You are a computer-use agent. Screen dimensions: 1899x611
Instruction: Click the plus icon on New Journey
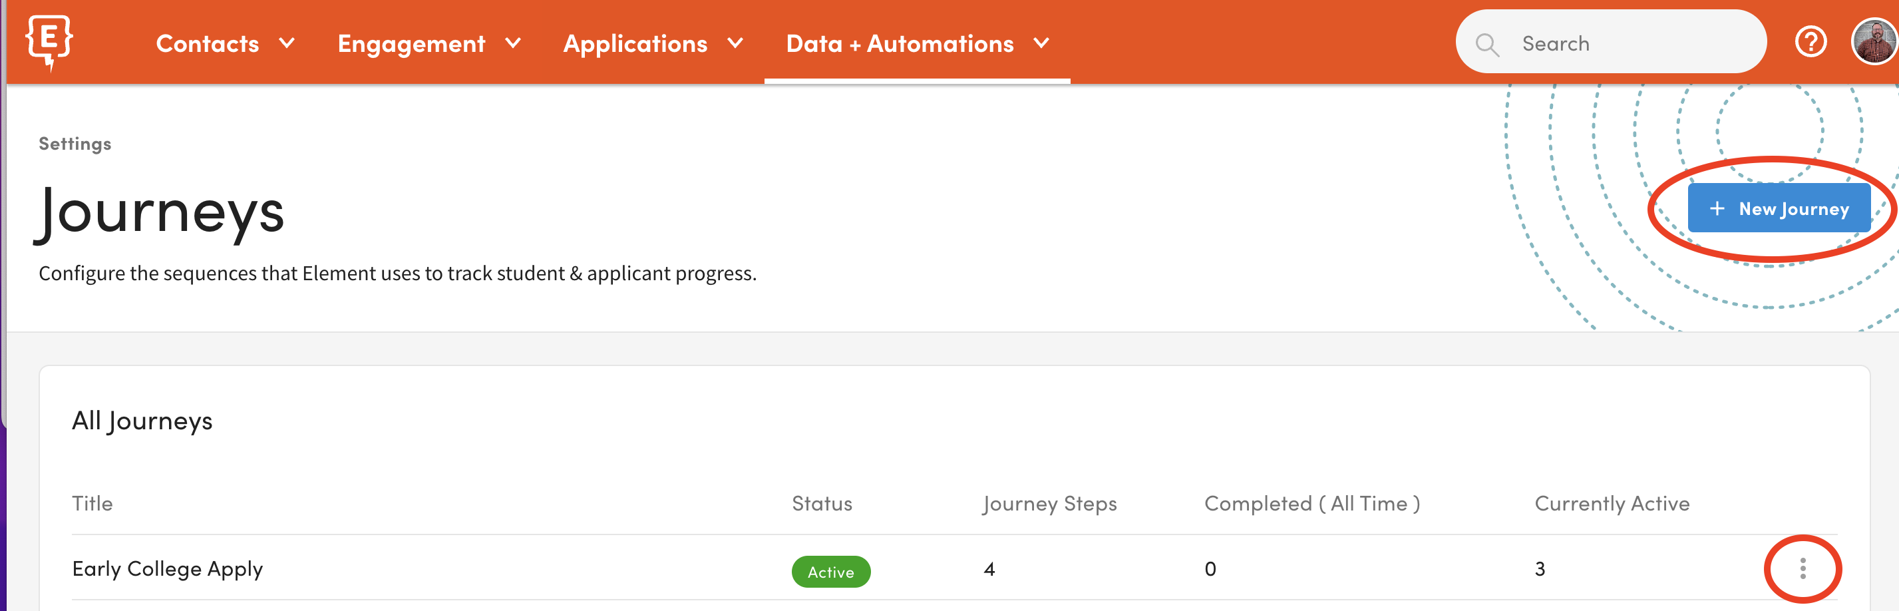[x=1717, y=208]
